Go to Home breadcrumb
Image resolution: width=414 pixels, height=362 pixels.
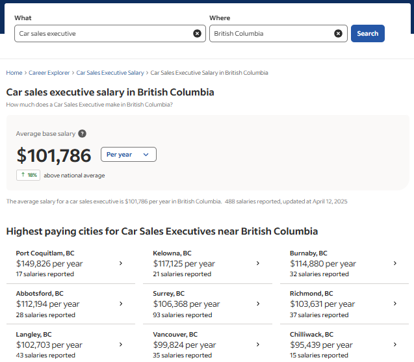coord(14,73)
